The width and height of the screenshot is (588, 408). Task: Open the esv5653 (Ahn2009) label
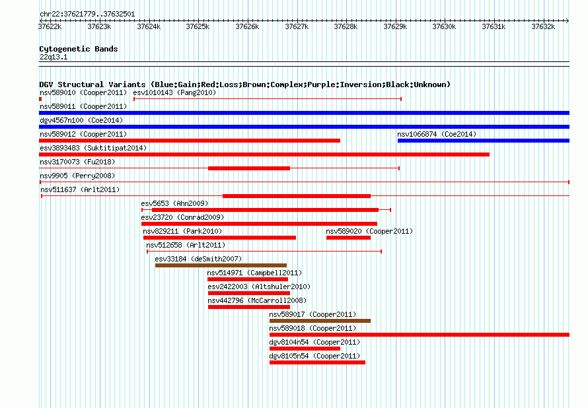coord(174,203)
